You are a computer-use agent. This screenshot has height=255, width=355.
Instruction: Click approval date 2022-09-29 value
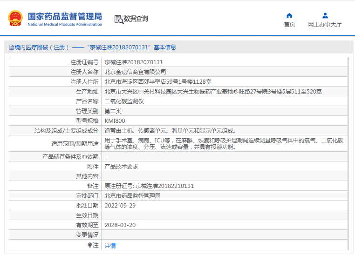pos(120,206)
